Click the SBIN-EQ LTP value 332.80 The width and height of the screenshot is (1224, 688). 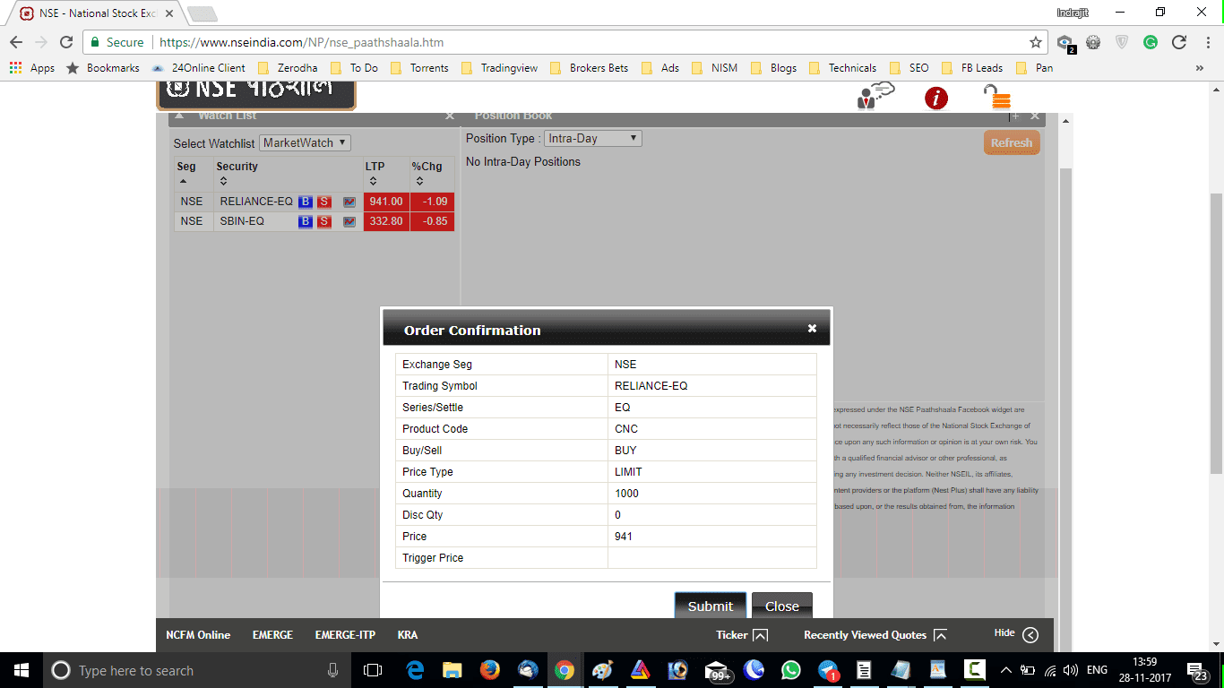point(386,221)
